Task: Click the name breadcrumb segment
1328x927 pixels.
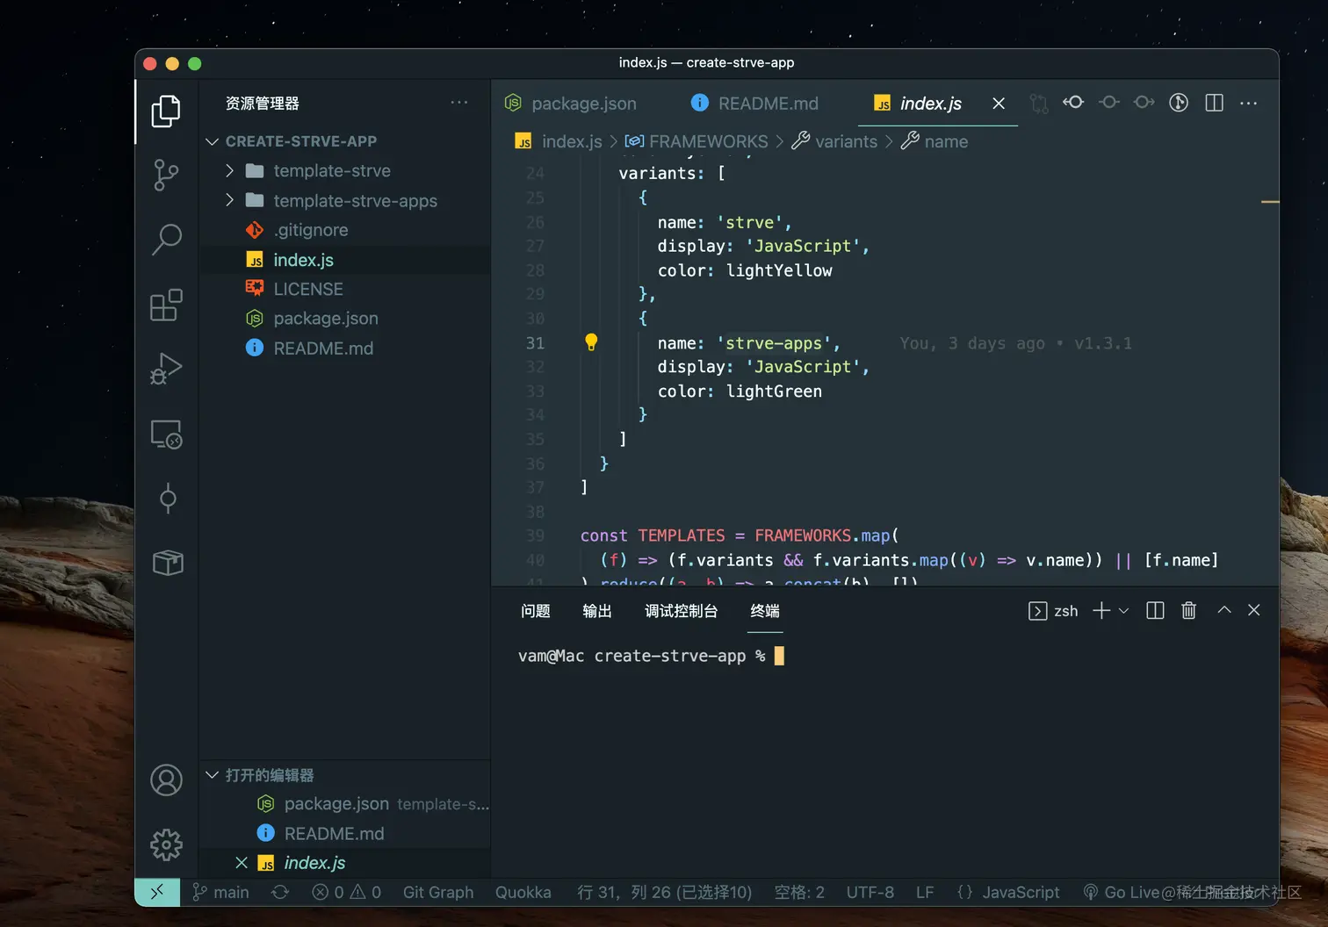Action: (946, 141)
